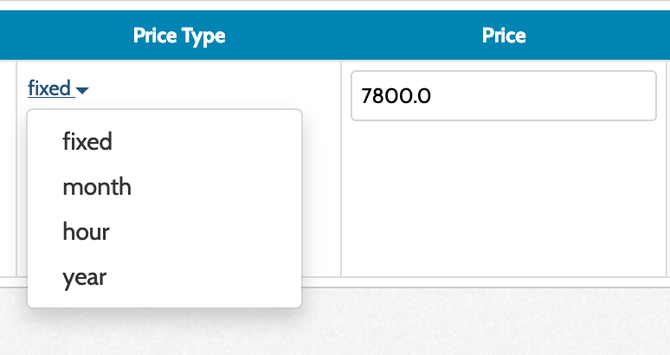Focus the 7800.0 price text box
The height and width of the screenshot is (355, 670).
click(503, 96)
